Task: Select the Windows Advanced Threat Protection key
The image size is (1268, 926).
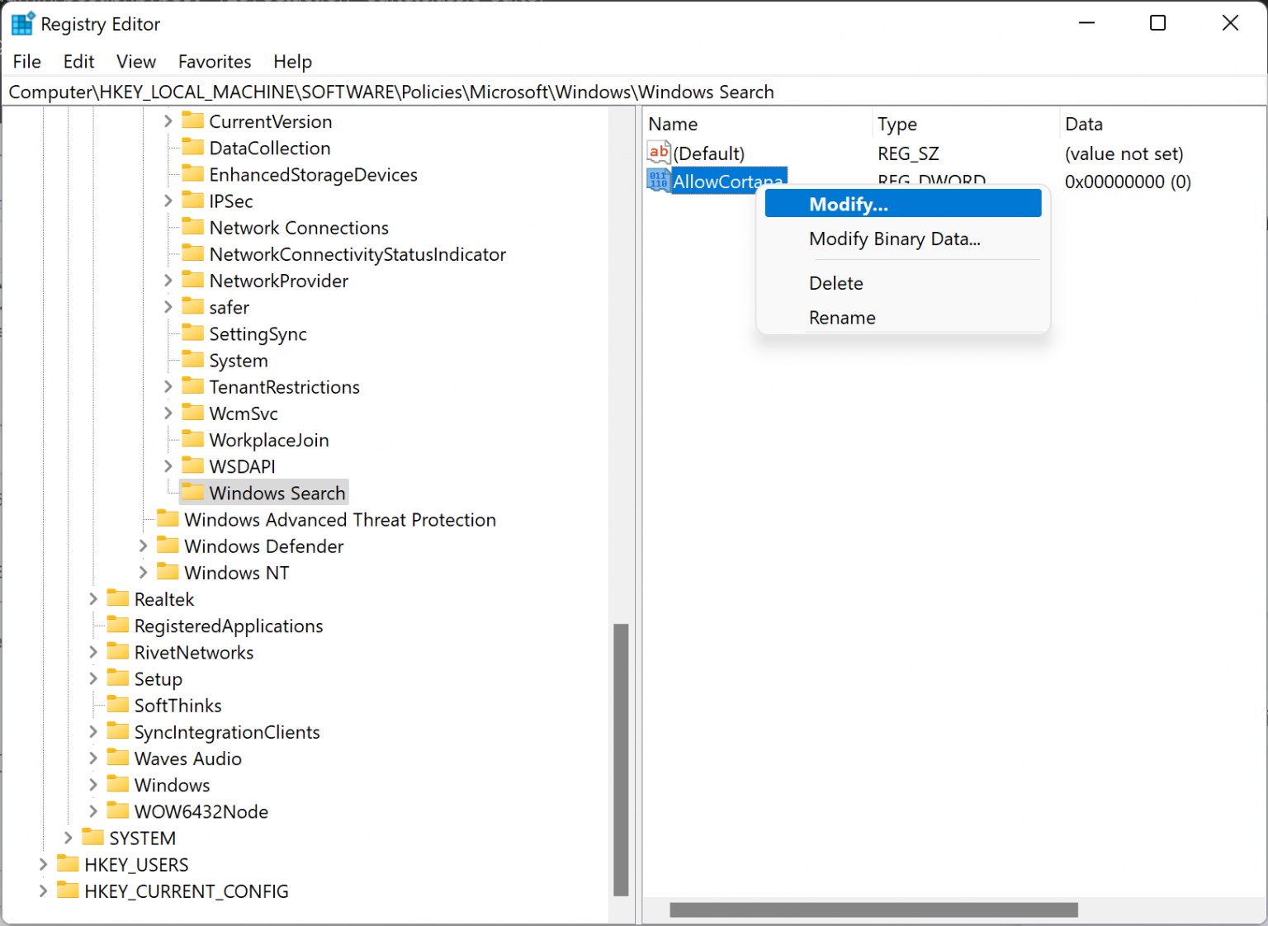Action: pyautogui.click(x=340, y=519)
